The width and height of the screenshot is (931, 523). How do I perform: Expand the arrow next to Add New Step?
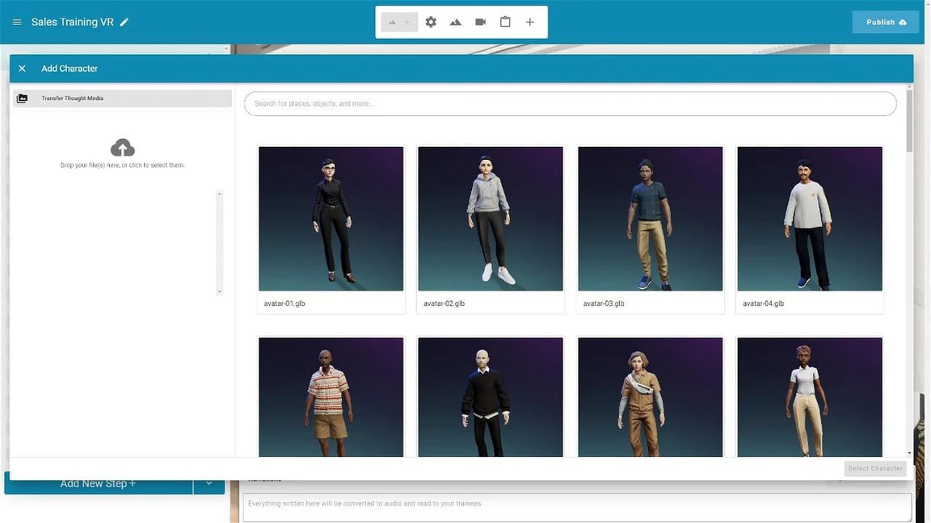click(209, 483)
